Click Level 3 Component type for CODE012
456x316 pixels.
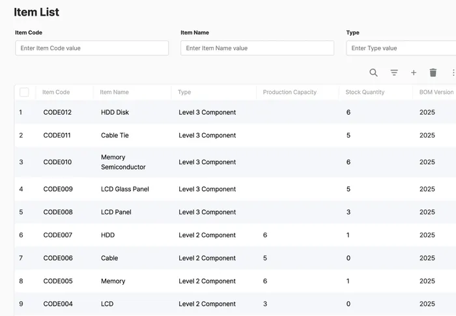(x=207, y=112)
